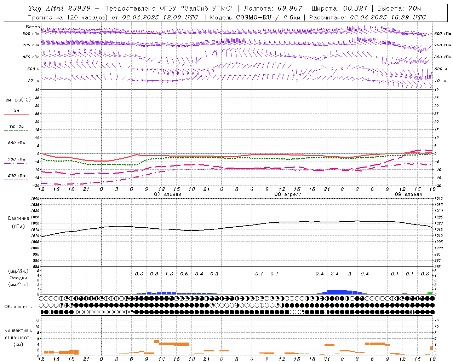Image resolution: width=453 pixels, height=362 pixels.
Task: Select the (мм/1ч.) unit label
Action: click(18, 285)
